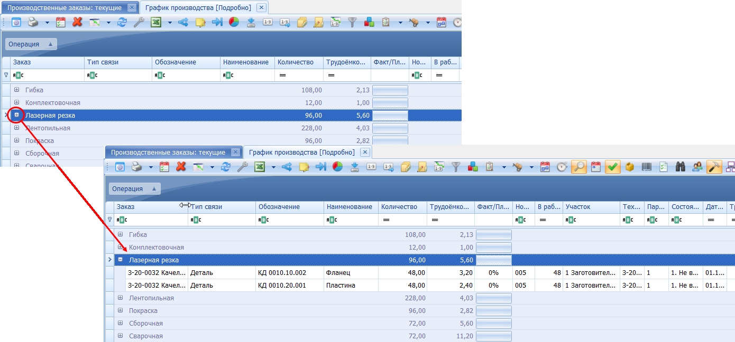Expand the Гибка group in back window

pos(16,90)
